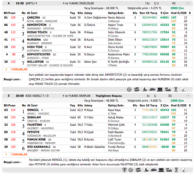
Task: Click the two horses icon under race 4
Action: point(137,89)
